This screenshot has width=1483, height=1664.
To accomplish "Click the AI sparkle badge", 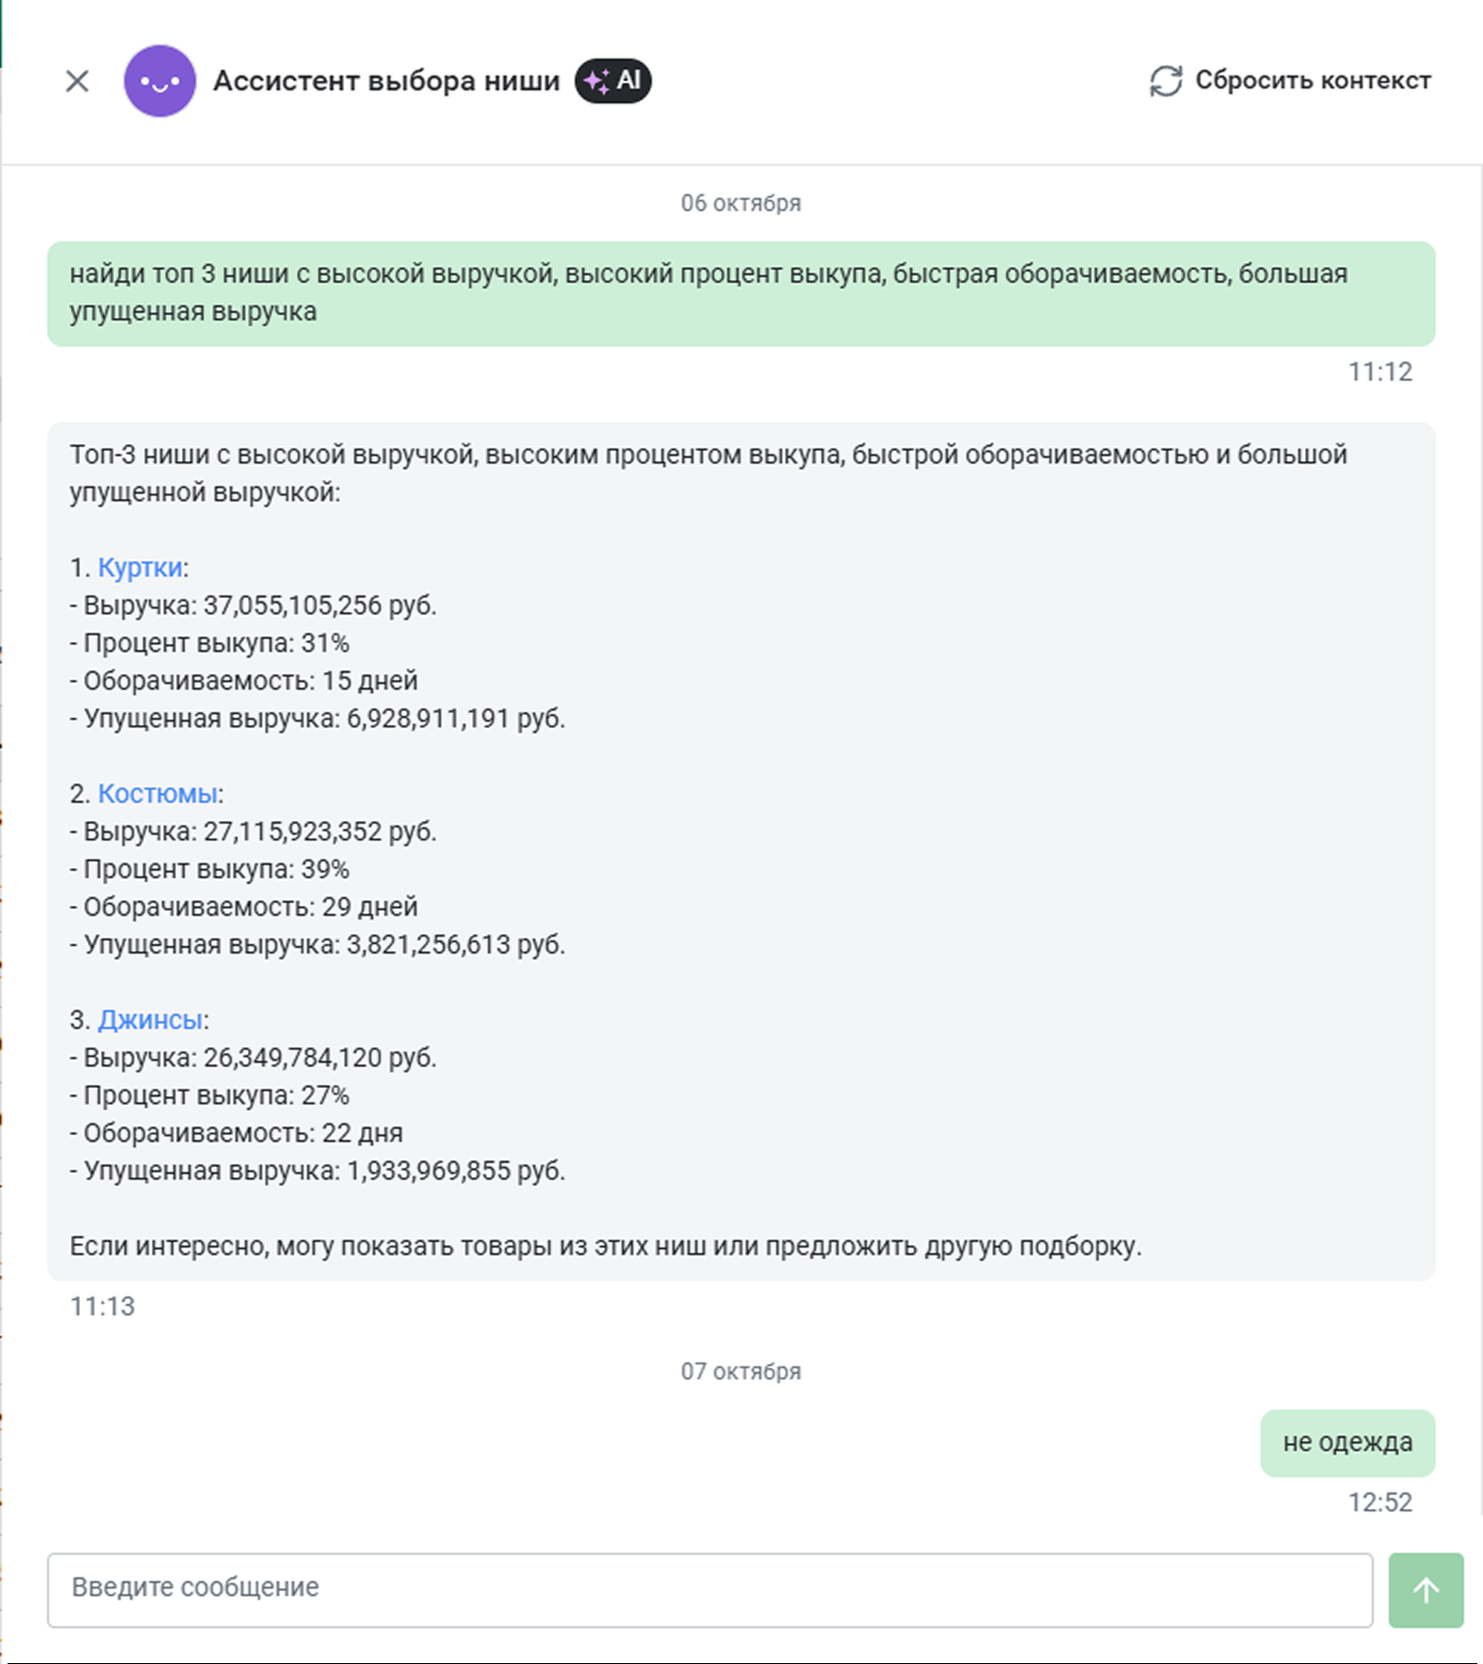I will tap(612, 81).
